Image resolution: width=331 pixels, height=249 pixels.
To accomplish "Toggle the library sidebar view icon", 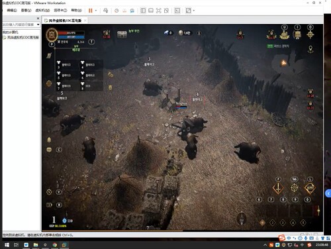I will (143, 11).
